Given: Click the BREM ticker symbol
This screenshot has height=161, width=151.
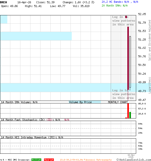Looking at the screenshot, I should 4,2.
